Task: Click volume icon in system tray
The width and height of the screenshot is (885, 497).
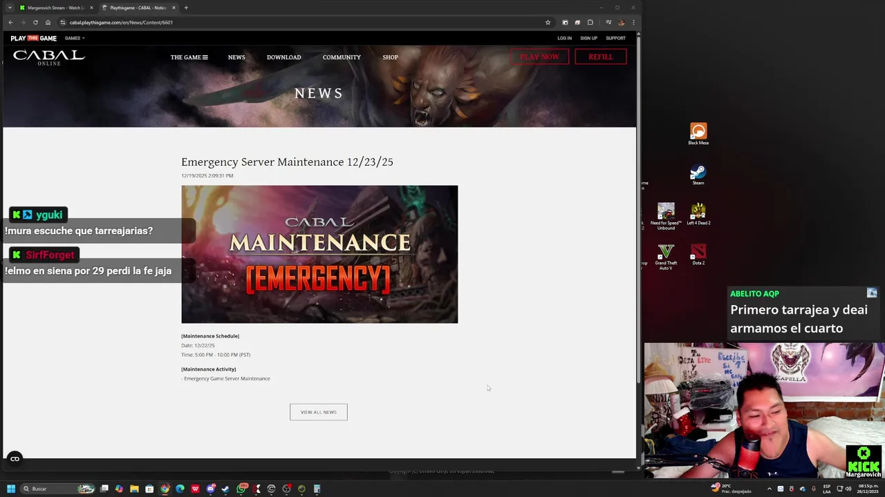Action: pyautogui.click(x=848, y=489)
